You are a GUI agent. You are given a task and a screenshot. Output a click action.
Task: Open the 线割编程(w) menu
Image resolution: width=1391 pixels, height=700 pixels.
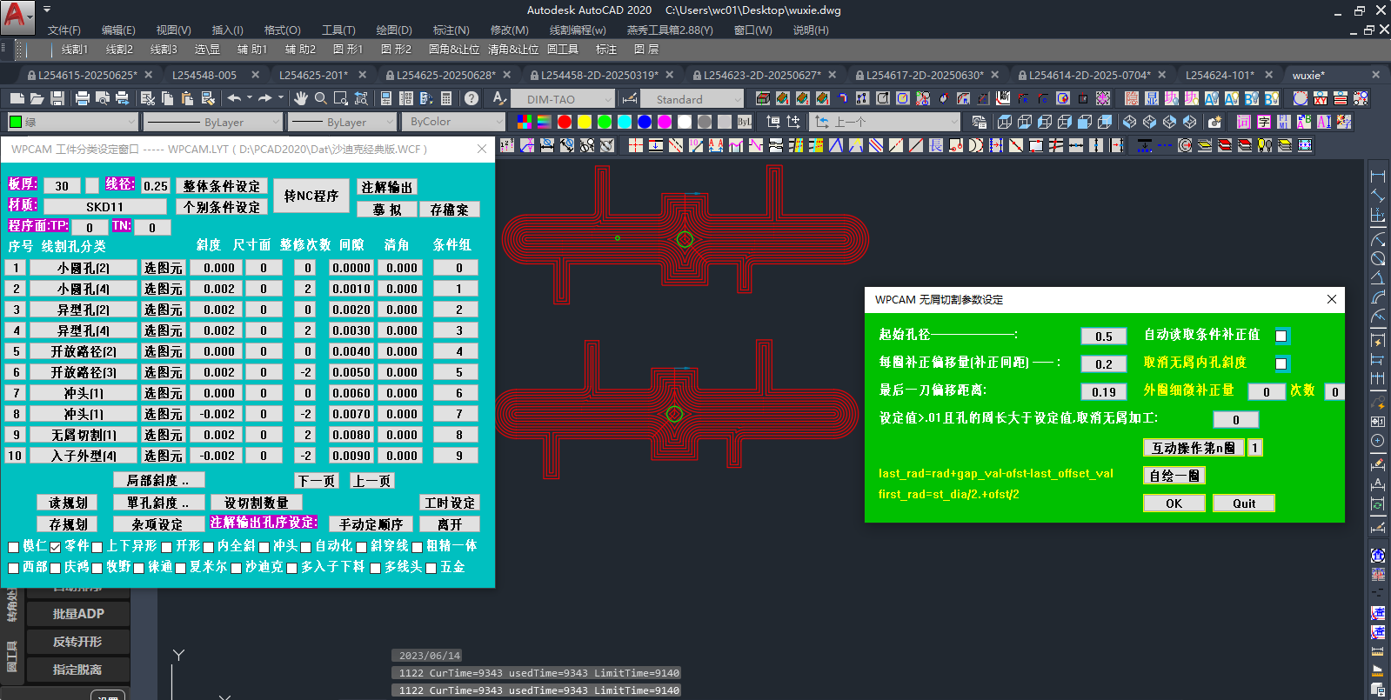coord(578,30)
